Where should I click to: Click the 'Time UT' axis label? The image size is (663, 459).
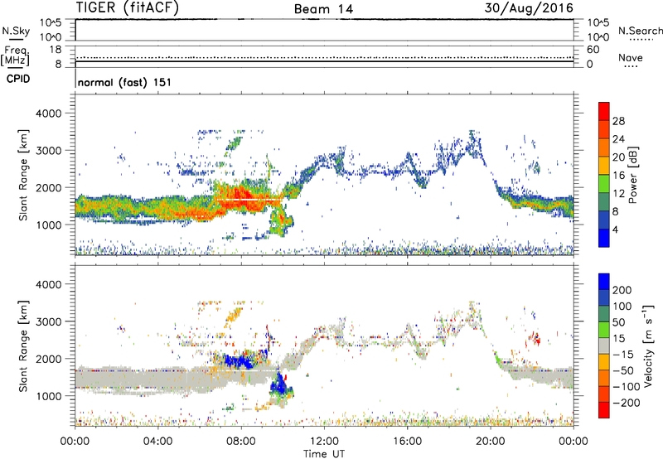point(324,454)
